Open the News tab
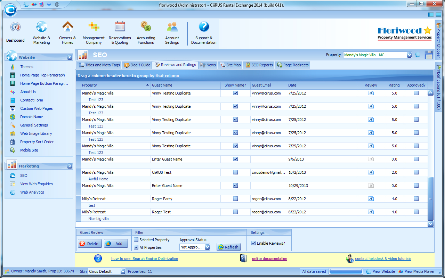This screenshot has height=278, width=445. pyautogui.click(x=208, y=65)
